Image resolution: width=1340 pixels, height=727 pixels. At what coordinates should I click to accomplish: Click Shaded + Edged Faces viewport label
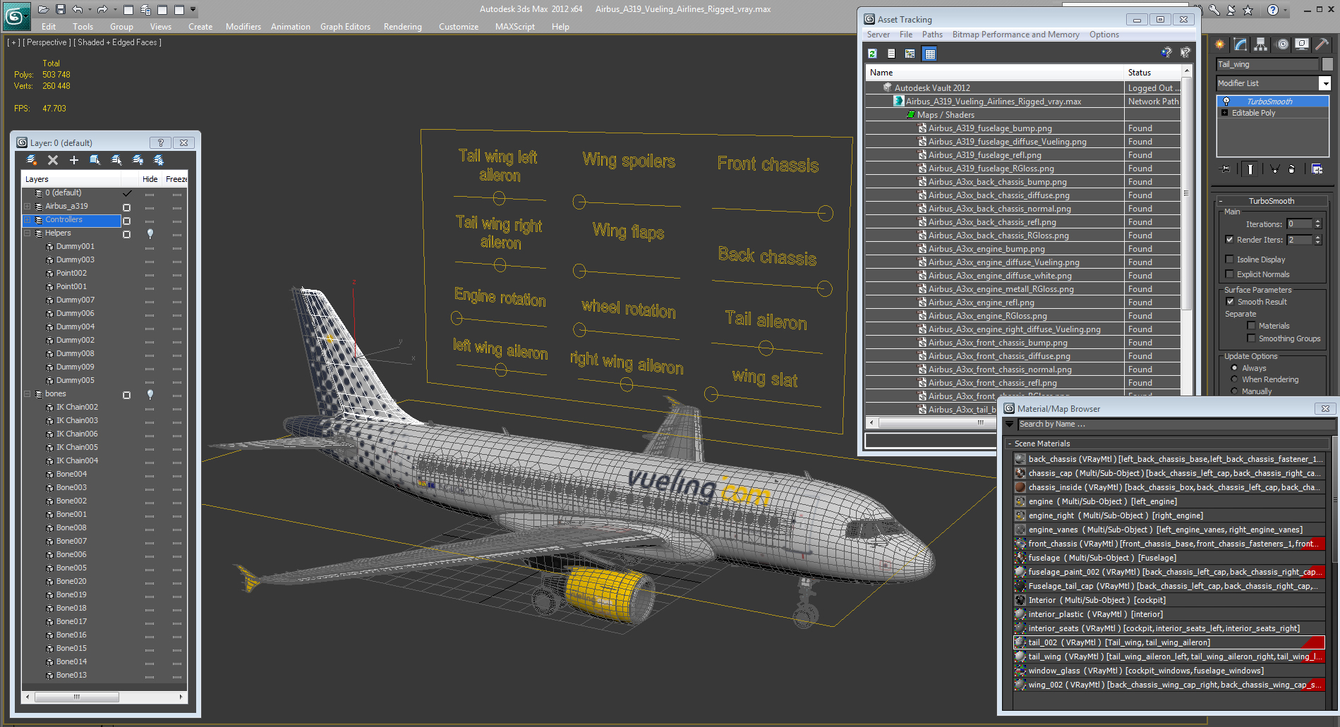click(118, 42)
